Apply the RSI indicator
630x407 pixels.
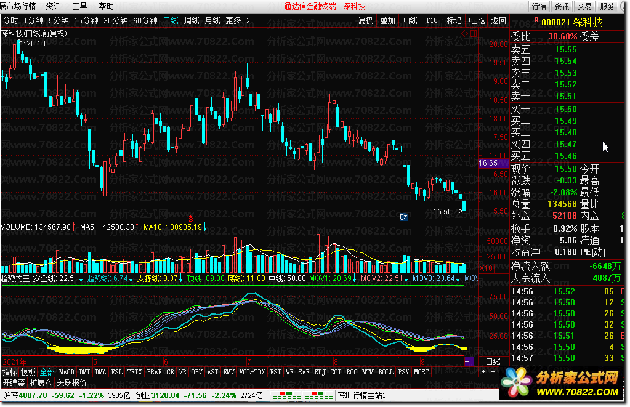tap(276, 372)
